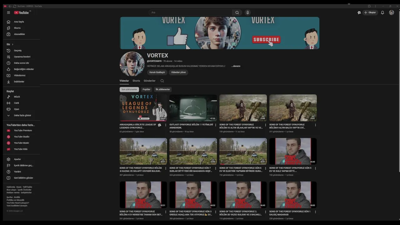Open Sons of the Forest Gün 1 Dalgıç Mağarası title
The width and height of the screenshot is (400, 225).
coord(290,213)
